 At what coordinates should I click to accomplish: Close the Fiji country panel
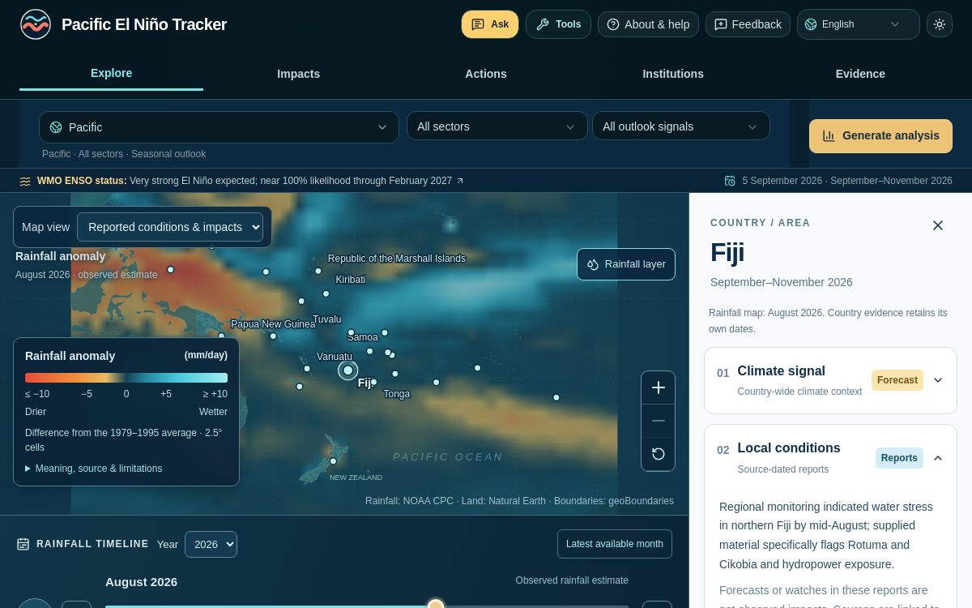tap(938, 225)
